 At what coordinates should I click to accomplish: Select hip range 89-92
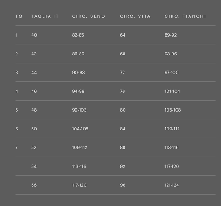[171, 35]
